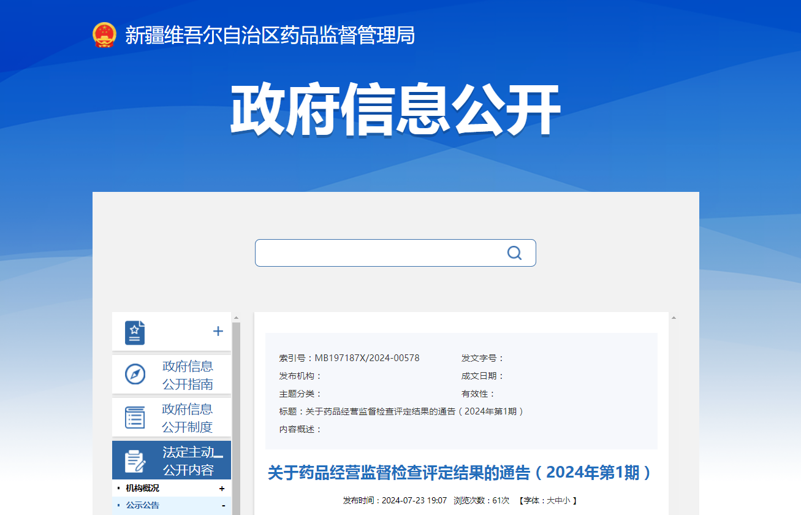Image resolution: width=801 pixels, height=515 pixels.
Task: Set font size to large (大)
Action: click(x=550, y=500)
